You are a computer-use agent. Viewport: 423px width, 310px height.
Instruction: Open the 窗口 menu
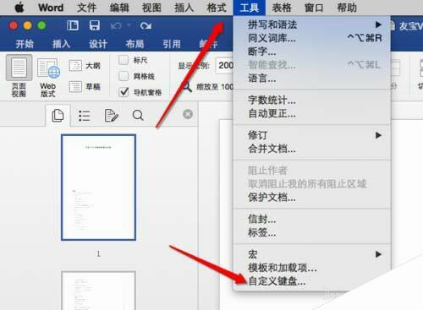click(314, 8)
